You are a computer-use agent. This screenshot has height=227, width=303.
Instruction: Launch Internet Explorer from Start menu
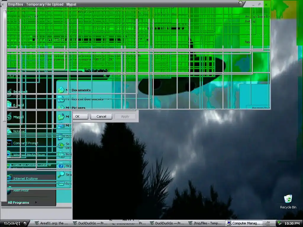(25, 179)
